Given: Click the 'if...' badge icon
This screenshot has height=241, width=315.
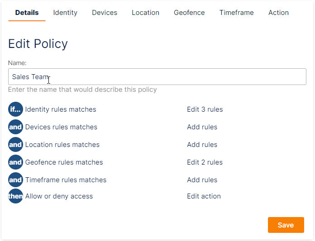Looking at the screenshot, I should (x=15, y=109).
